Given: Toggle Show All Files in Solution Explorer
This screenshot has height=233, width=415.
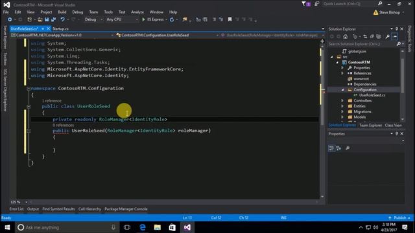Looking at the screenshot, I should pyautogui.click(x=379, y=37).
